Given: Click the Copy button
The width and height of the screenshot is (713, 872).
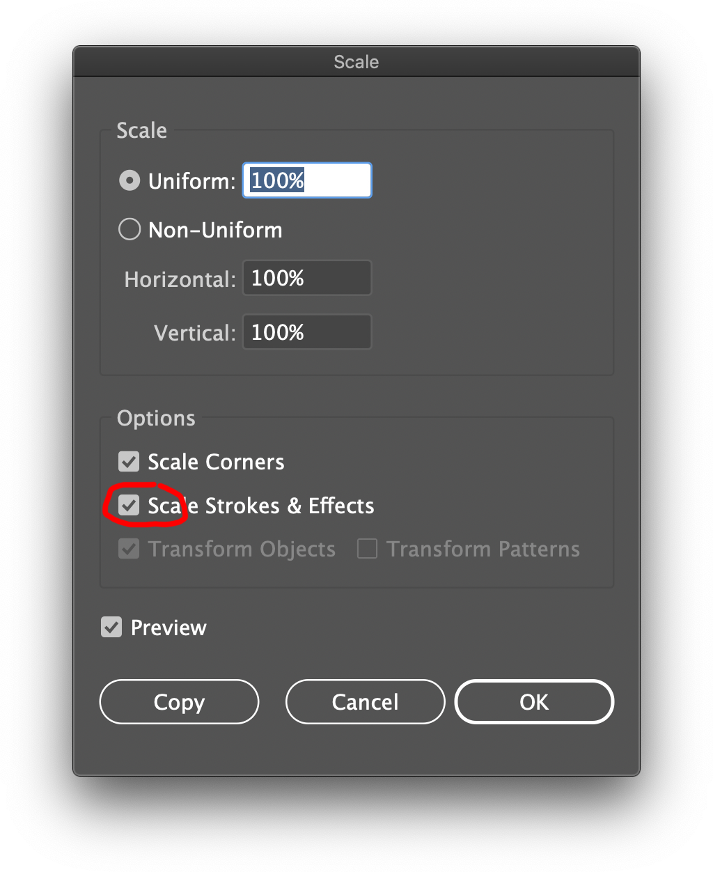Looking at the screenshot, I should (x=179, y=701).
